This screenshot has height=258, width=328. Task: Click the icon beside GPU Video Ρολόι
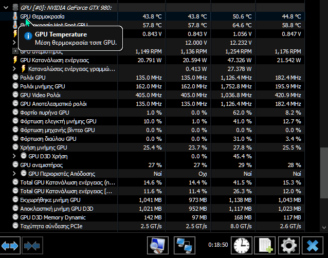(15, 95)
